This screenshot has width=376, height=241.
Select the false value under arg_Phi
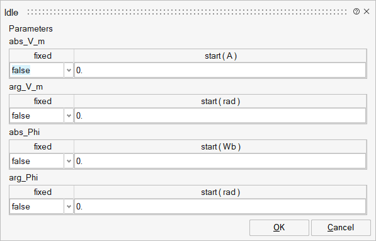21,206
